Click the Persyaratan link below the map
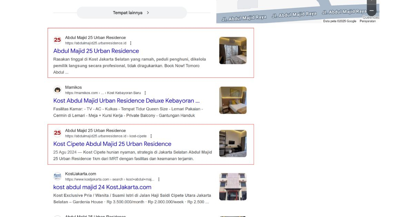Screen dimensions: 414x217 tap(368, 21)
